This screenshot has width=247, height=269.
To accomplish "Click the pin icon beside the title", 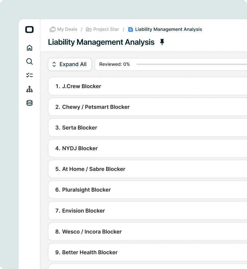I will pos(162,42).
